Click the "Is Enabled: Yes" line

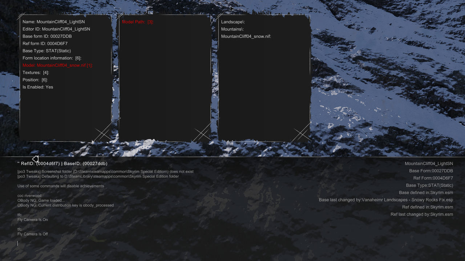38,87
